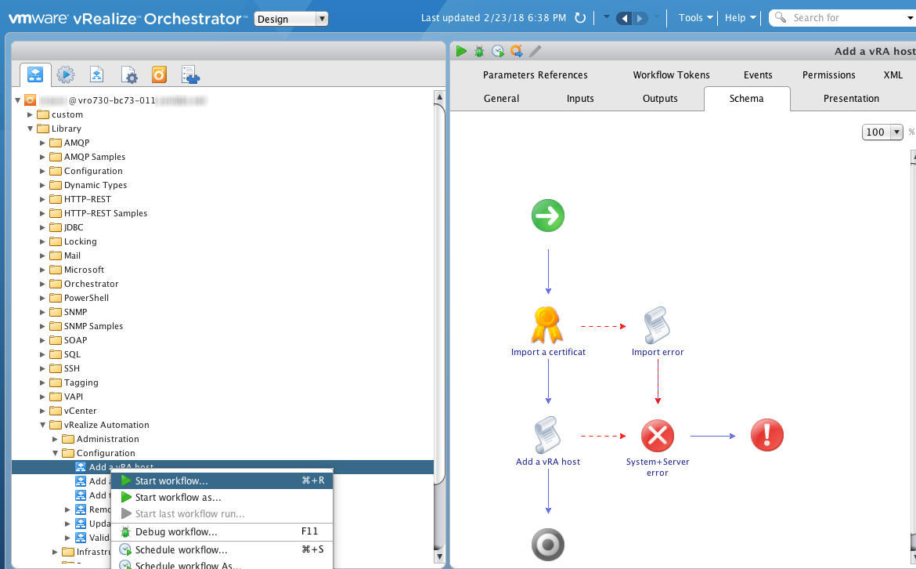The height and width of the screenshot is (569, 916).
Task: Select the Import error scroll node
Action: point(657,325)
